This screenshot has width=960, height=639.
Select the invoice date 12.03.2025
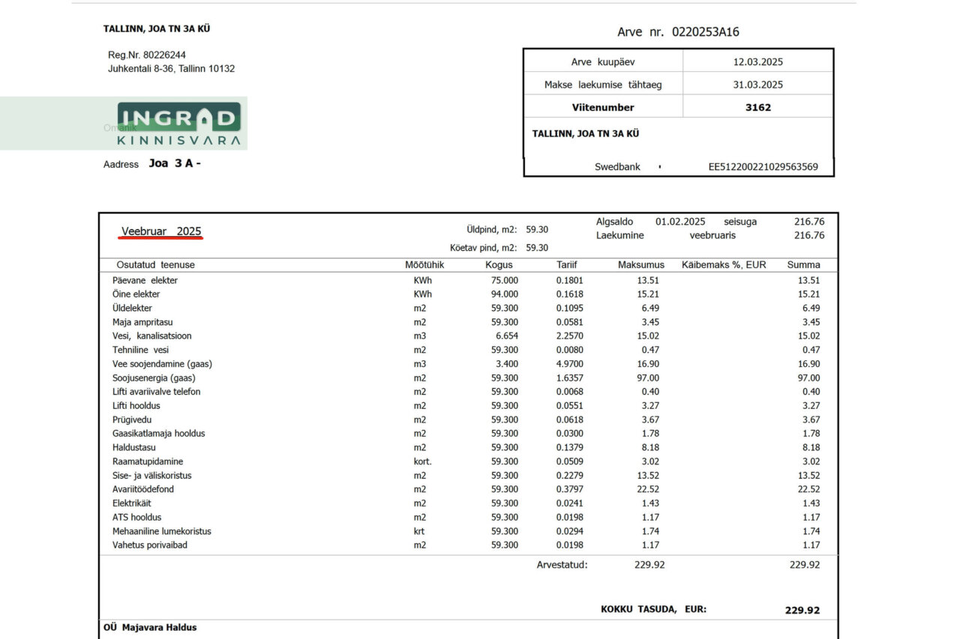tap(757, 62)
